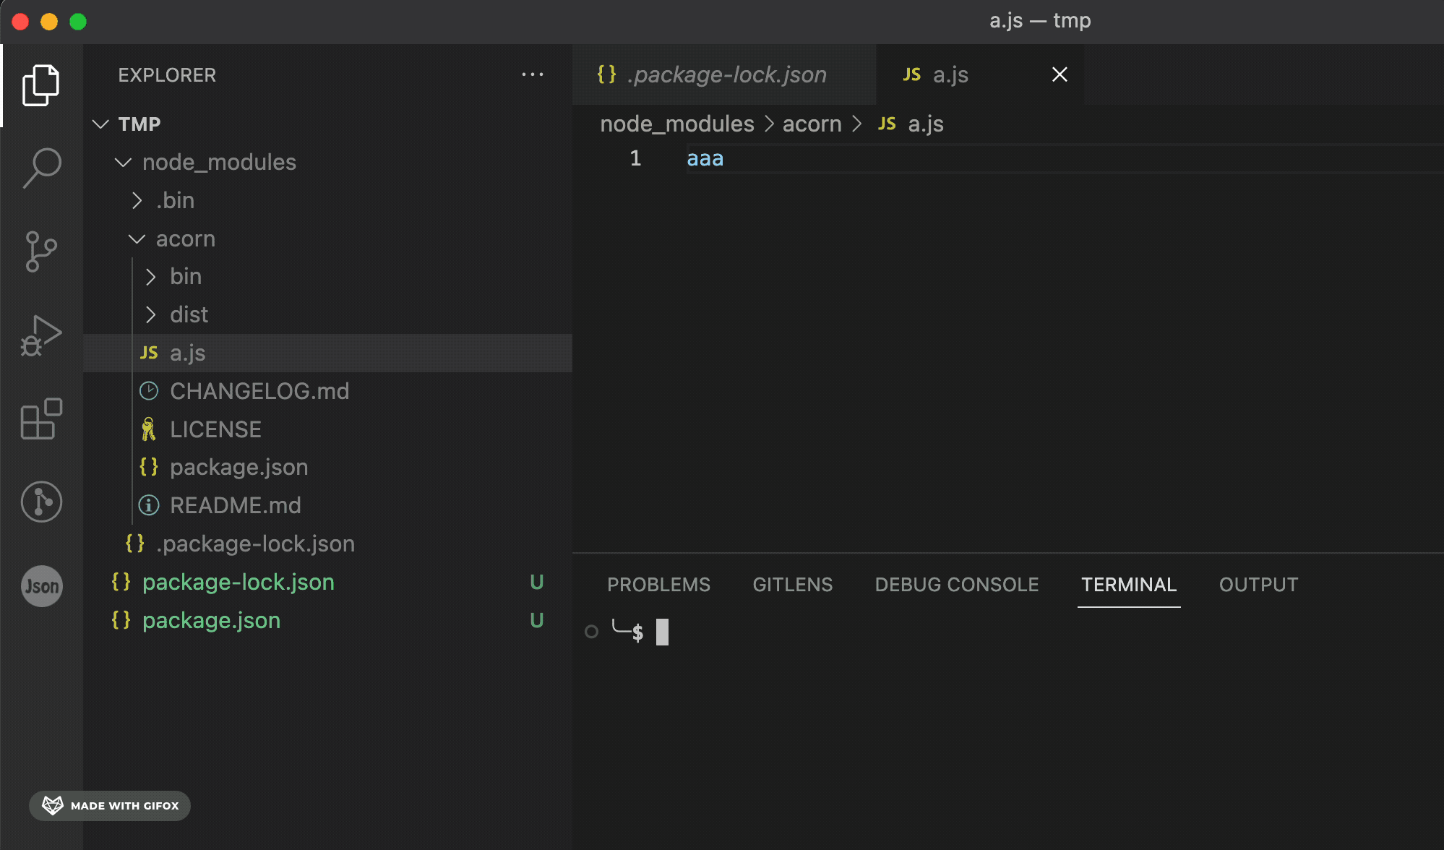This screenshot has height=850, width=1444.
Task: Close the a.js editor tab
Action: tap(1060, 74)
